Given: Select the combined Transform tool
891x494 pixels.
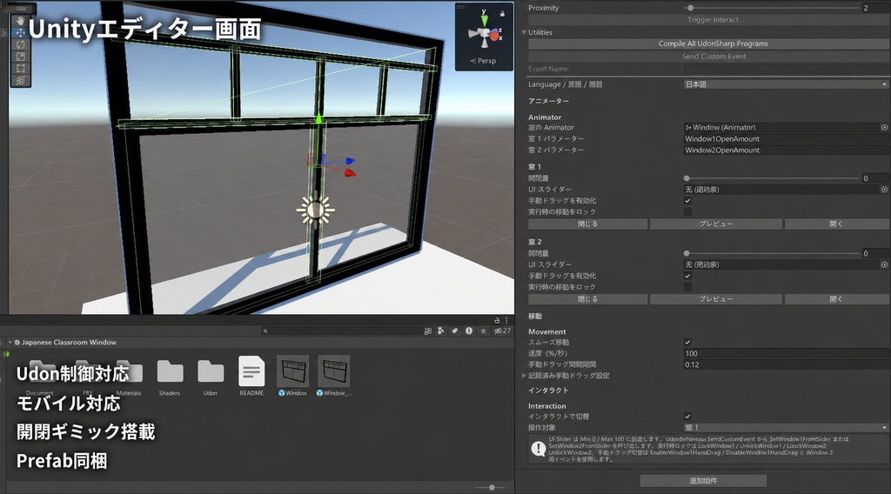Looking at the screenshot, I should (21, 80).
